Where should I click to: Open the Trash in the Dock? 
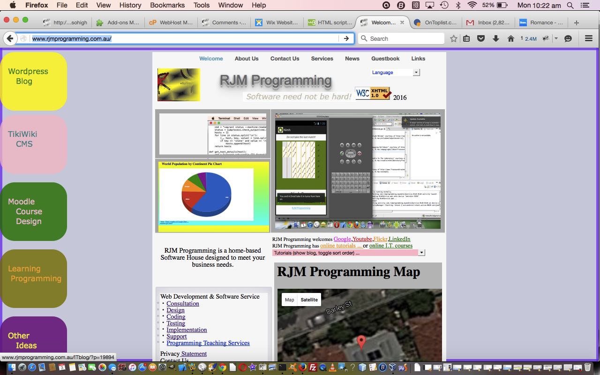coord(587,368)
